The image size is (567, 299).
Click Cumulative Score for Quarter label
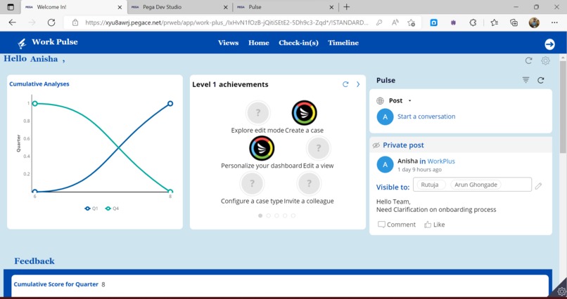56,284
